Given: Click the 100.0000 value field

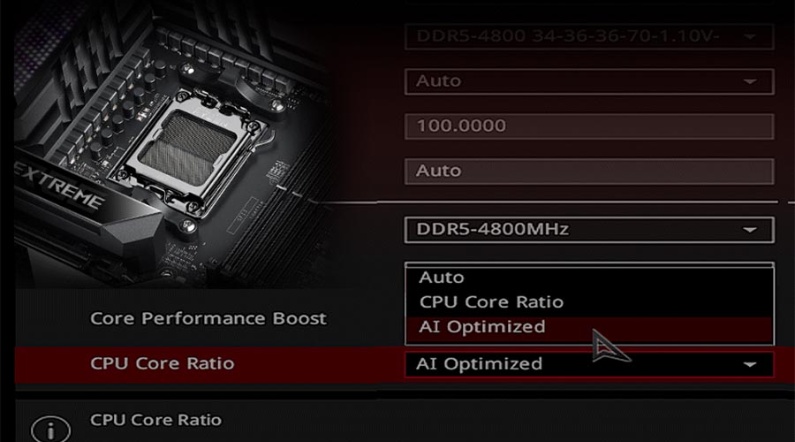Looking at the screenshot, I should [589, 126].
